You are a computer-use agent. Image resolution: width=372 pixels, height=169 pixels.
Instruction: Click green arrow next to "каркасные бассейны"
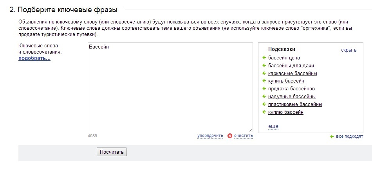(x=264, y=73)
